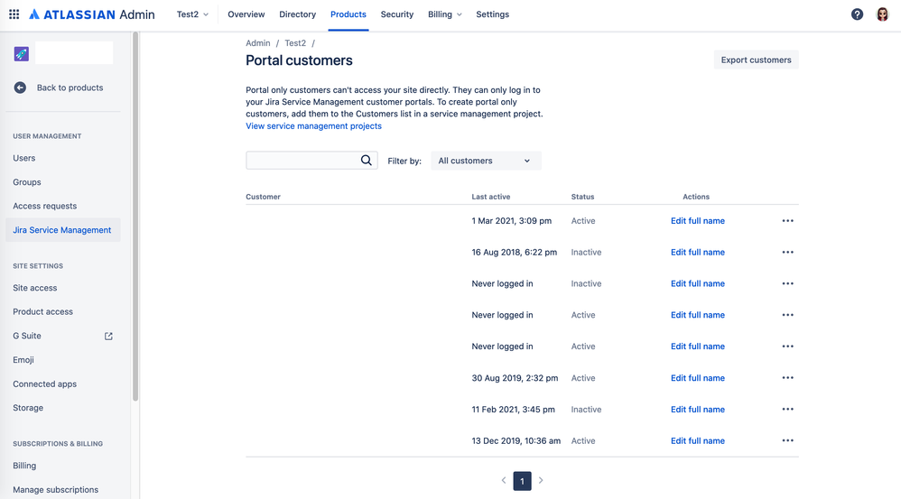Click the Atlassian Admin logo
Image resolution: width=901 pixels, height=499 pixels.
[x=92, y=14]
